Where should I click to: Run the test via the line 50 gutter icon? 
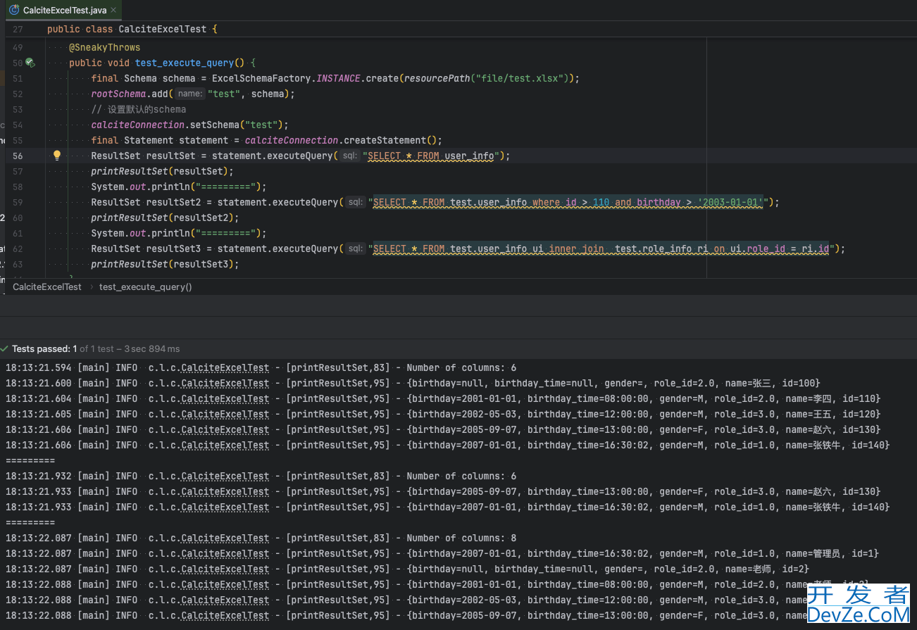click(x=30, y=63)
